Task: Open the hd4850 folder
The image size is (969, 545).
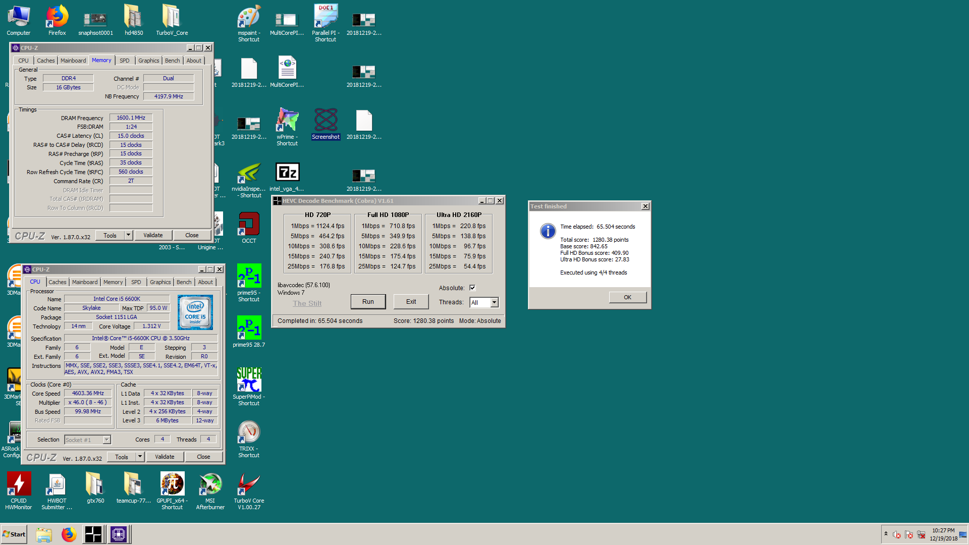Action: pos(134,20)
